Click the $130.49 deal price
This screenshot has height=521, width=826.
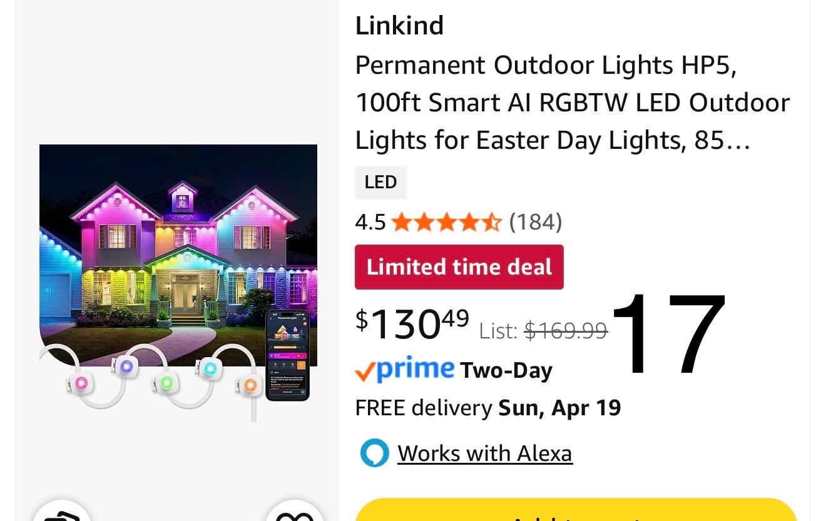[x=412, y=323]
